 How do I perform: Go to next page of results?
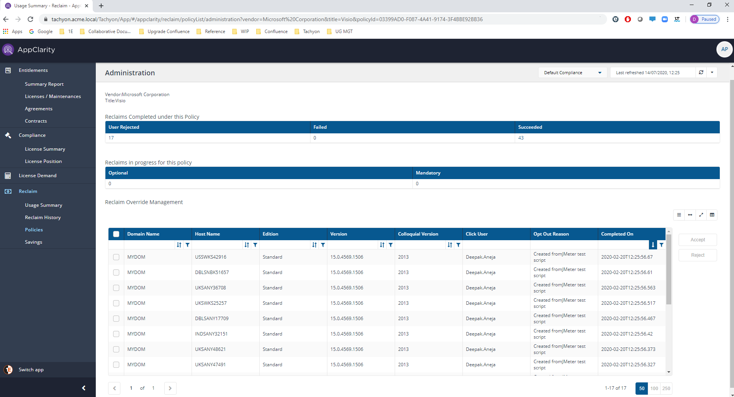170,388
